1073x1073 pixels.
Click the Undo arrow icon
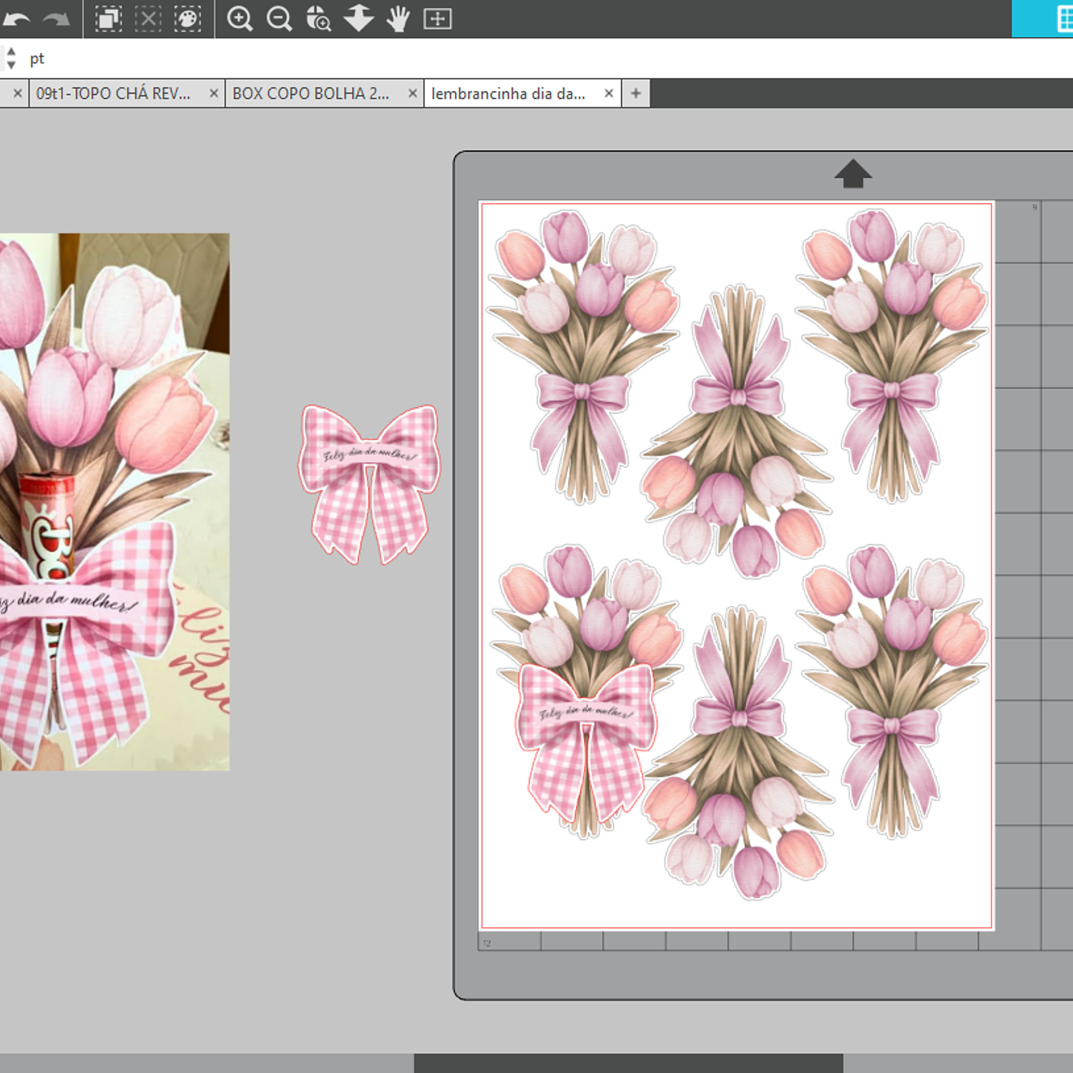coord(16,19)
